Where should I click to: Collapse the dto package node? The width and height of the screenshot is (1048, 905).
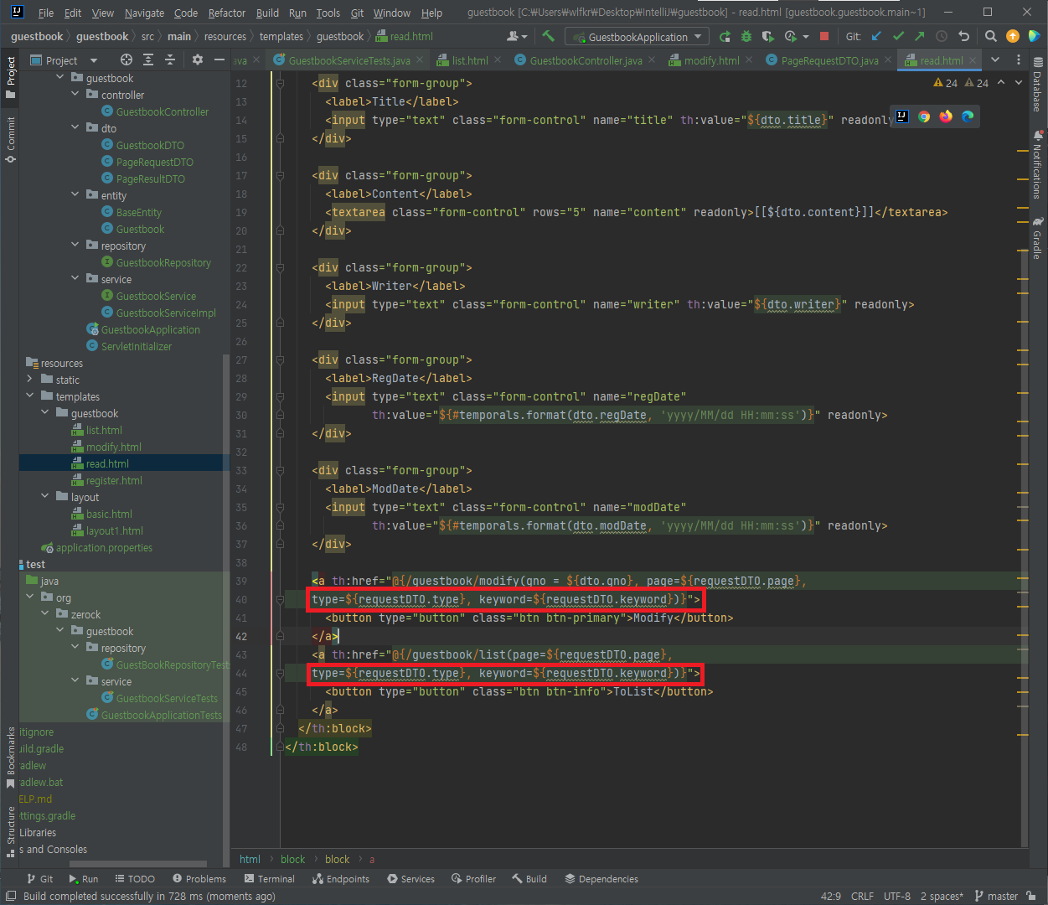coord(75,128)
